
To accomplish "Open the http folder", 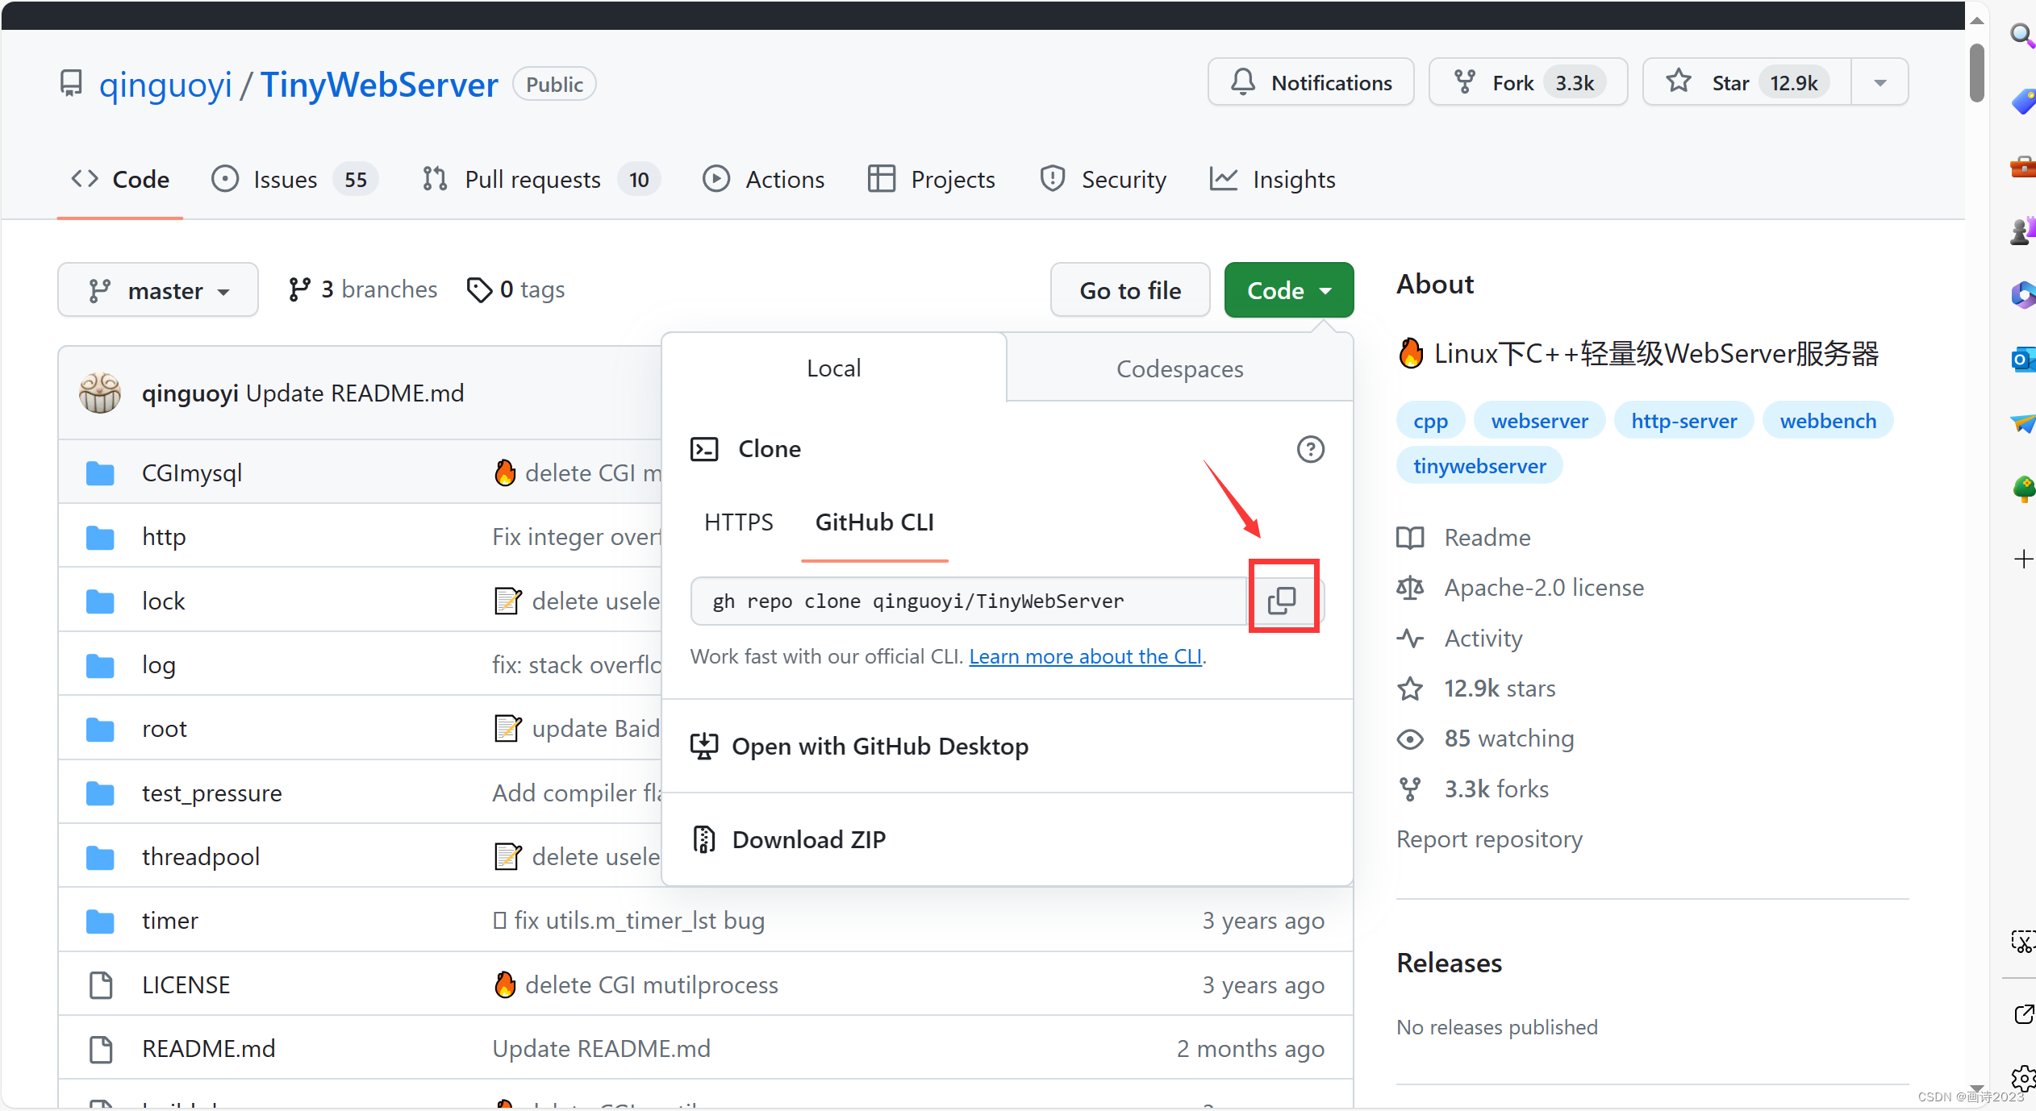I will coord(164,536).
